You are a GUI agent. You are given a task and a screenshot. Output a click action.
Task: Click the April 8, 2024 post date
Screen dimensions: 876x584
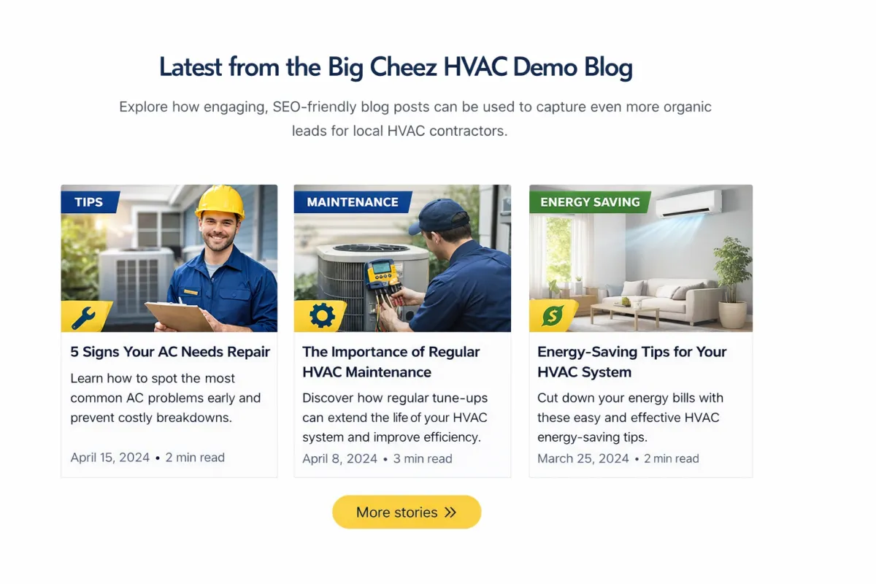point(339,459)
